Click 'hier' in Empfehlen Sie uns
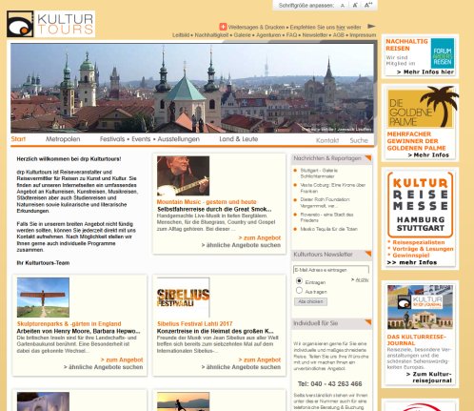Image resolution: width=474 pixels, height=411 pixels. tap(341, 28)
